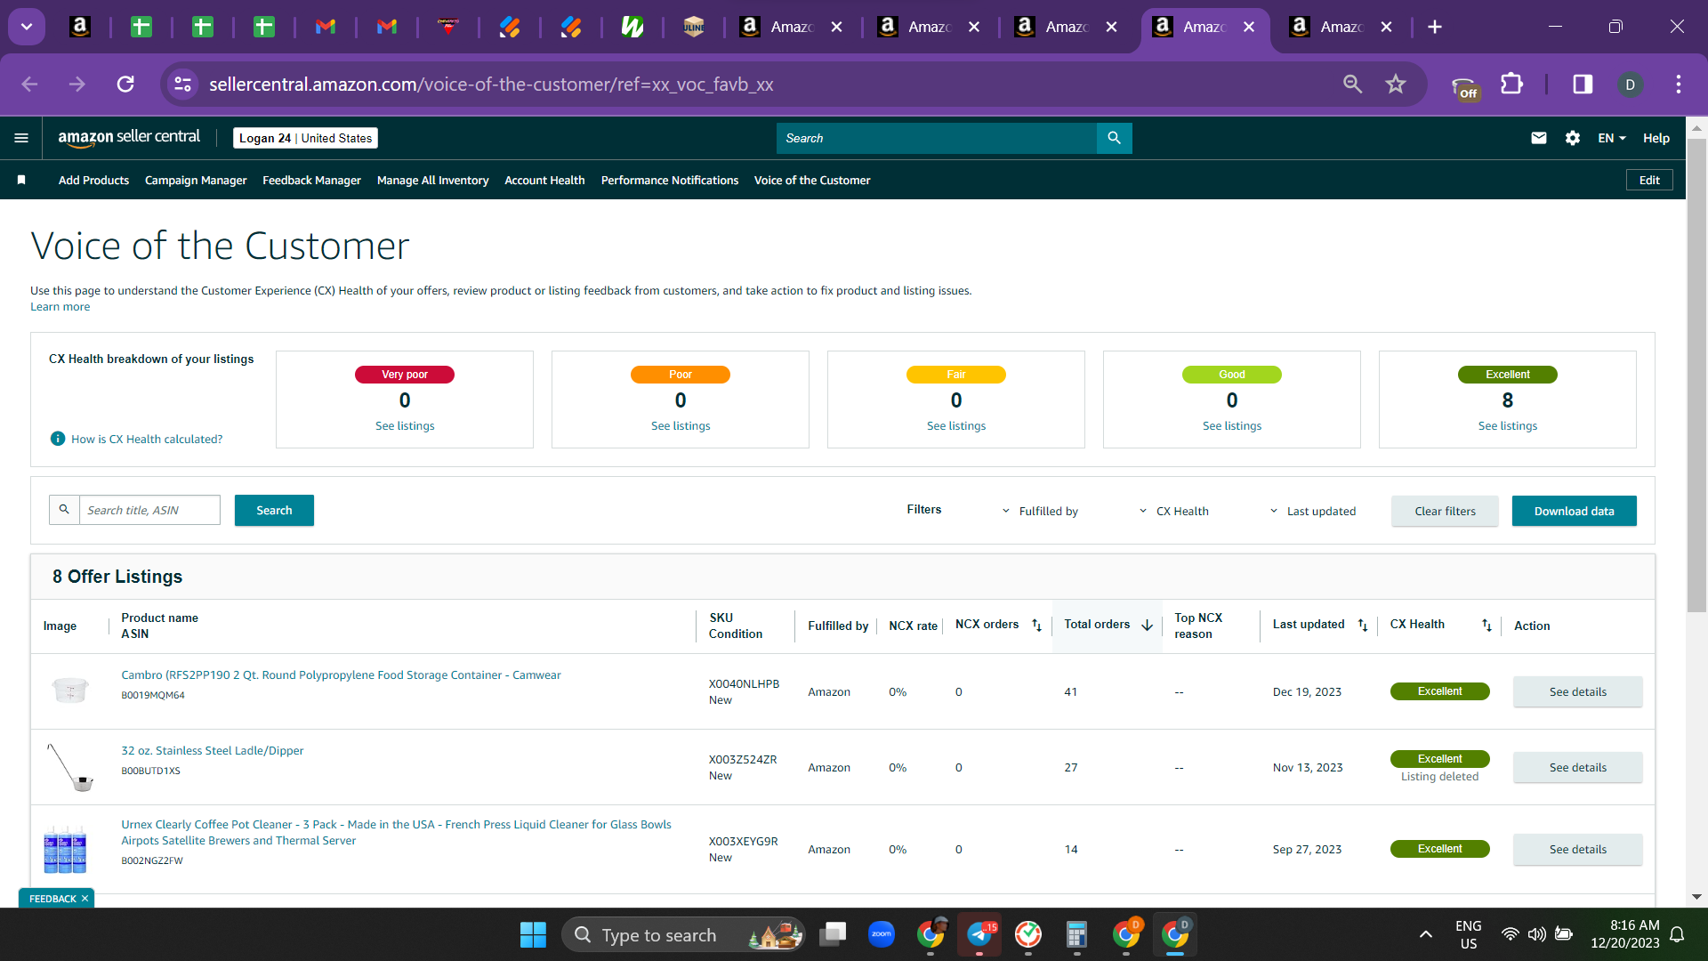Image resolution: width=1708 pixels, height=961 pixels.
Task: Click the Clear filters button
Action: 1445,511
